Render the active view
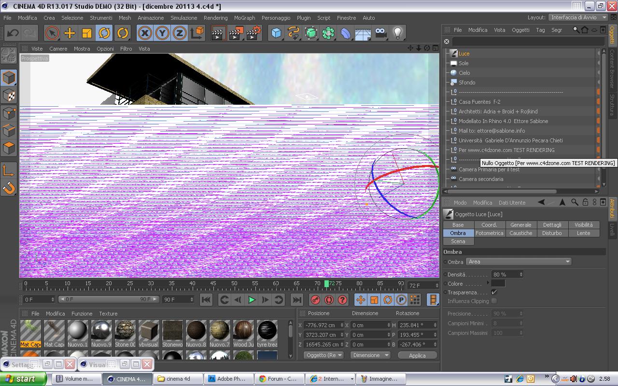 click(x=219, y=33)
